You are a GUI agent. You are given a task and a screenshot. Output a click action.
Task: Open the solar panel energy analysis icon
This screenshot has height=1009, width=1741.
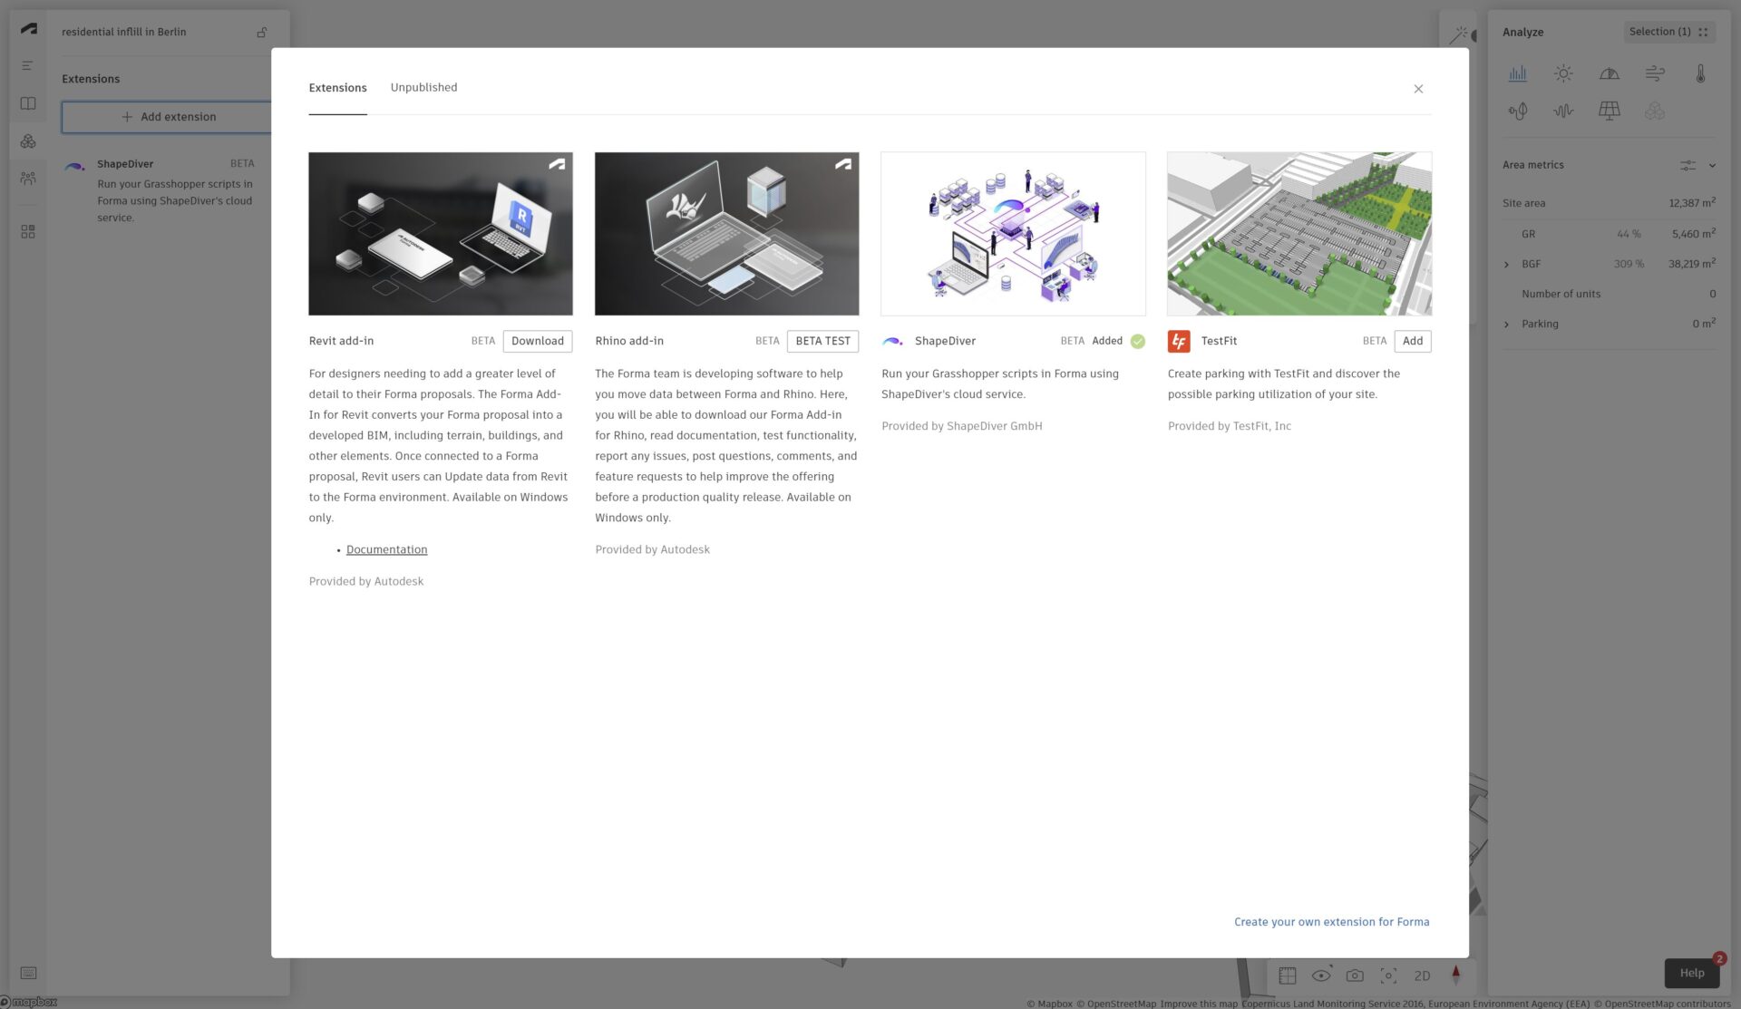click(1610, 111)
